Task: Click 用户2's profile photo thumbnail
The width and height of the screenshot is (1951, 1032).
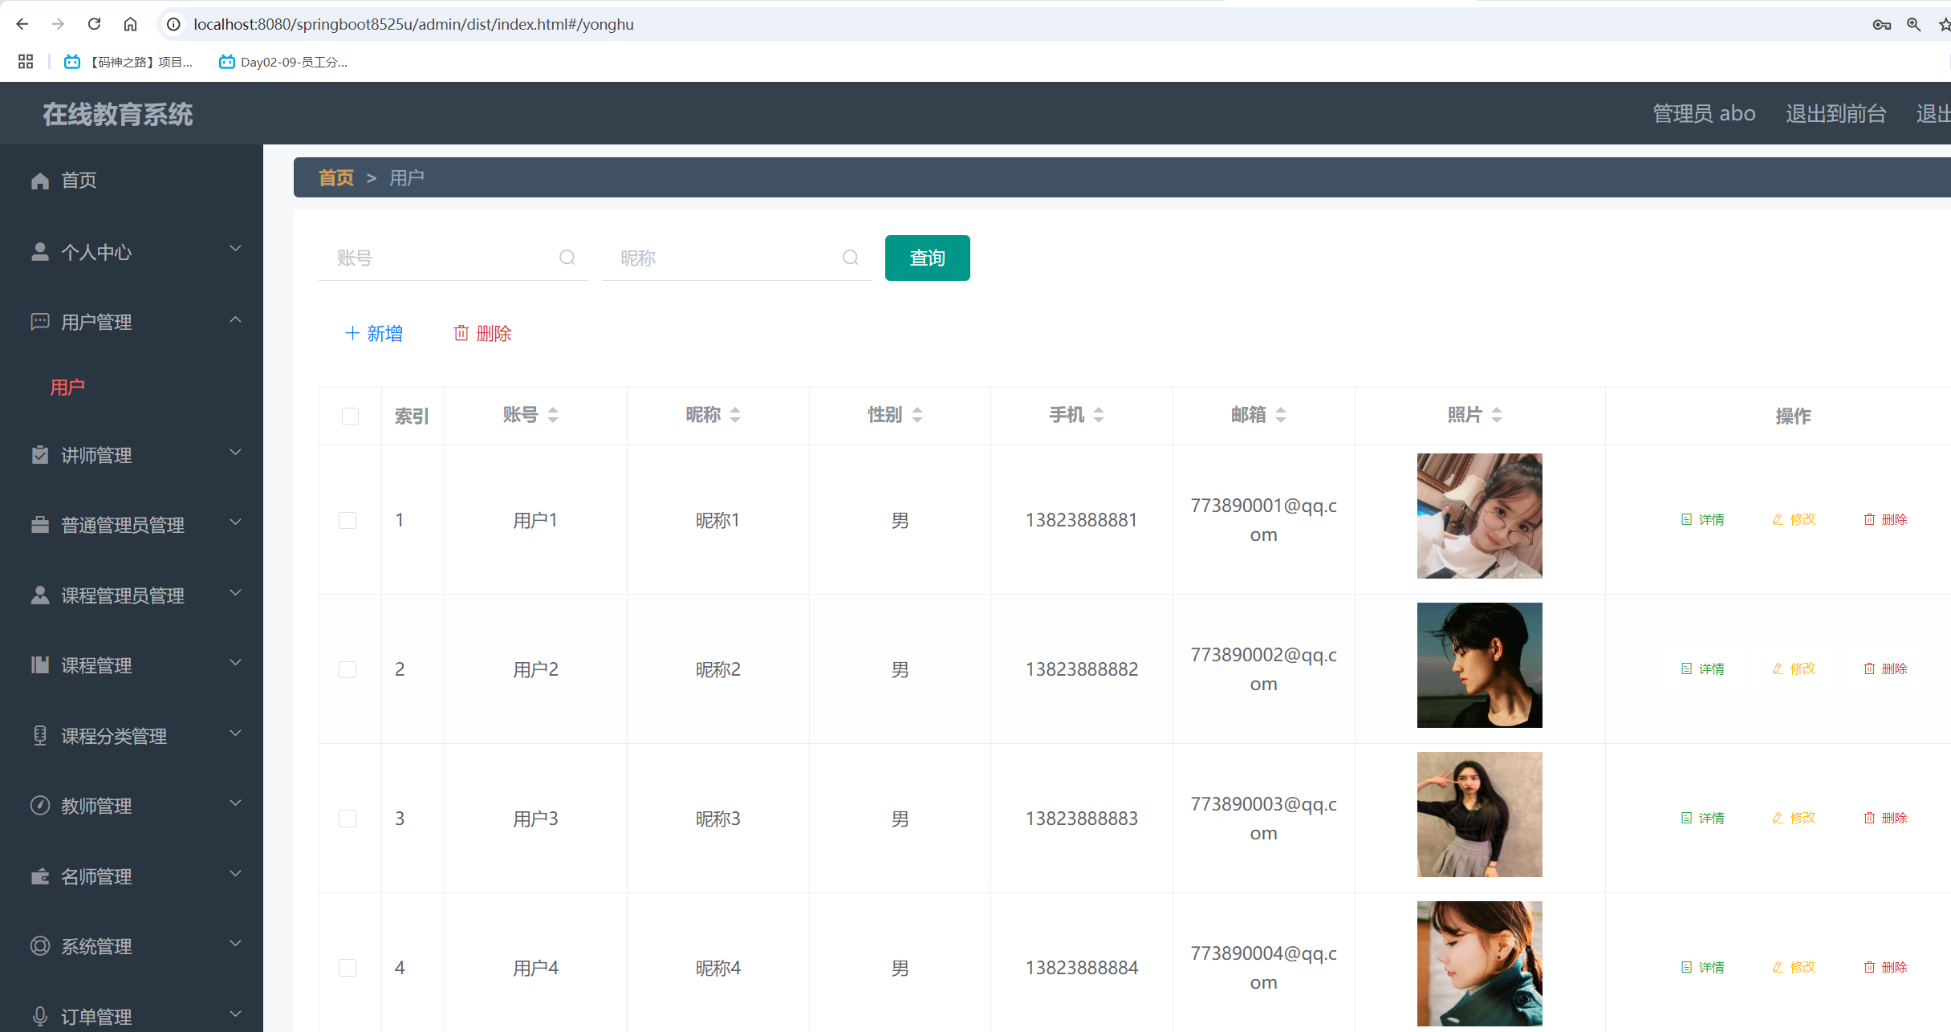Action: pos(1479,665)
